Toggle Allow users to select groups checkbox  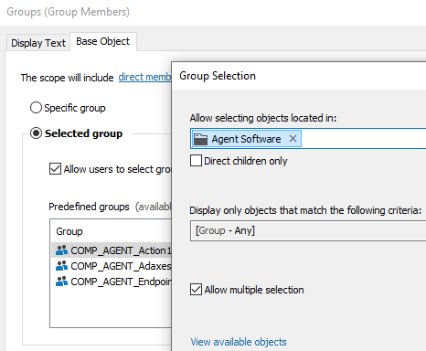55,168
